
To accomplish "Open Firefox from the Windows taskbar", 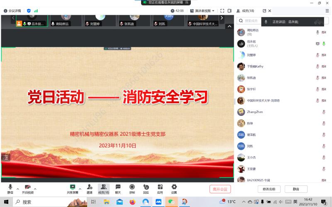I will [x=132, y=202].
